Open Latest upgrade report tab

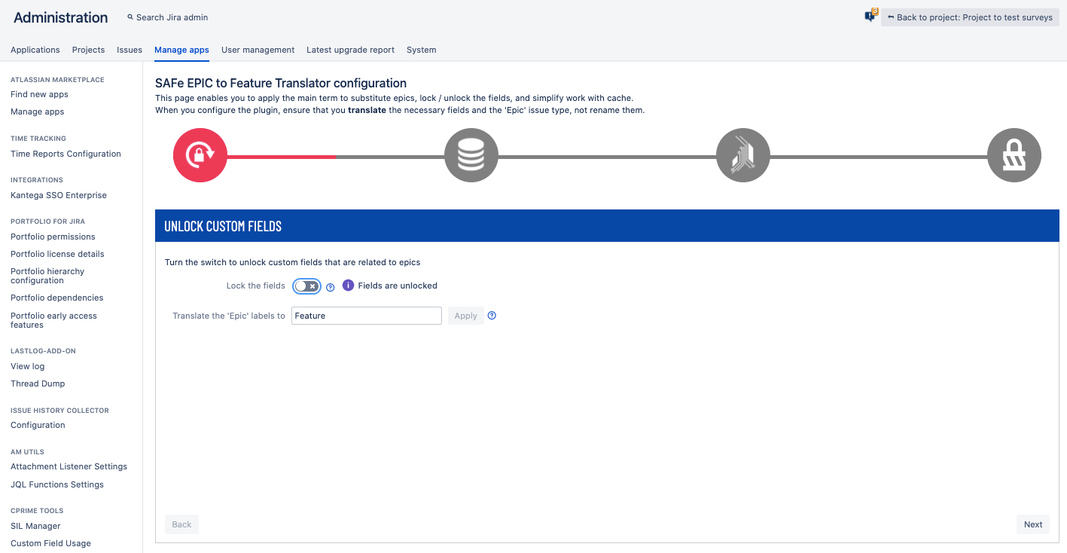click(x=350, y=50)
